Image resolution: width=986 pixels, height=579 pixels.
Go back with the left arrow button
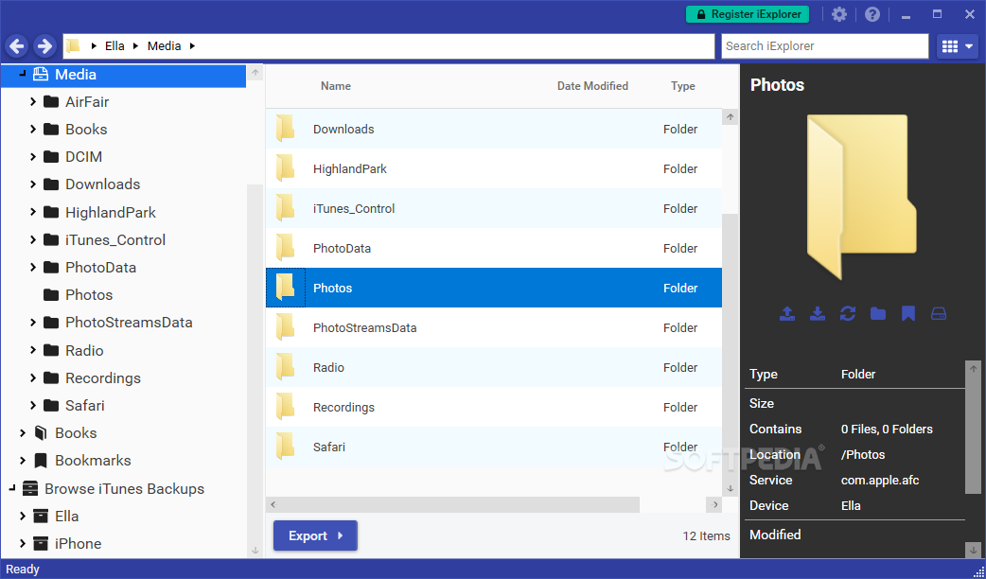click(x=17, y=46)
